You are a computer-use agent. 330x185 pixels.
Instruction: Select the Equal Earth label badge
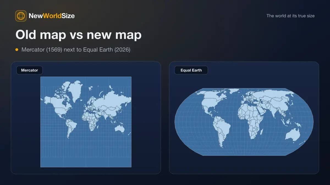(191, 70)
